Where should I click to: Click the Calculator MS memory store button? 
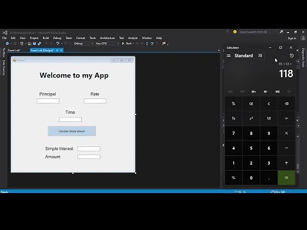278,91
